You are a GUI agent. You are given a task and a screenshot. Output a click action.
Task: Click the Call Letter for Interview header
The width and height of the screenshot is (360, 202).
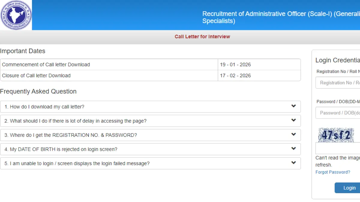202,37
